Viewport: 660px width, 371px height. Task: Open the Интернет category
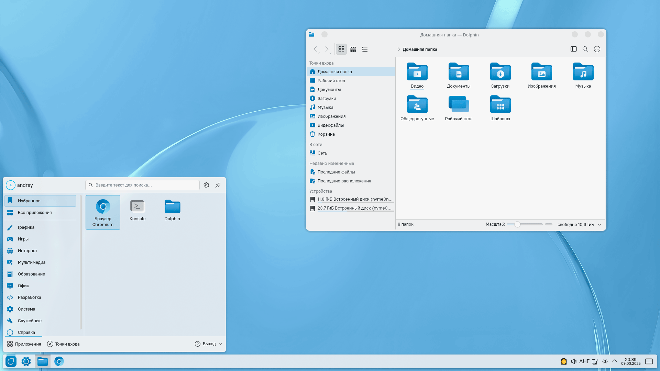pos(27,251)
